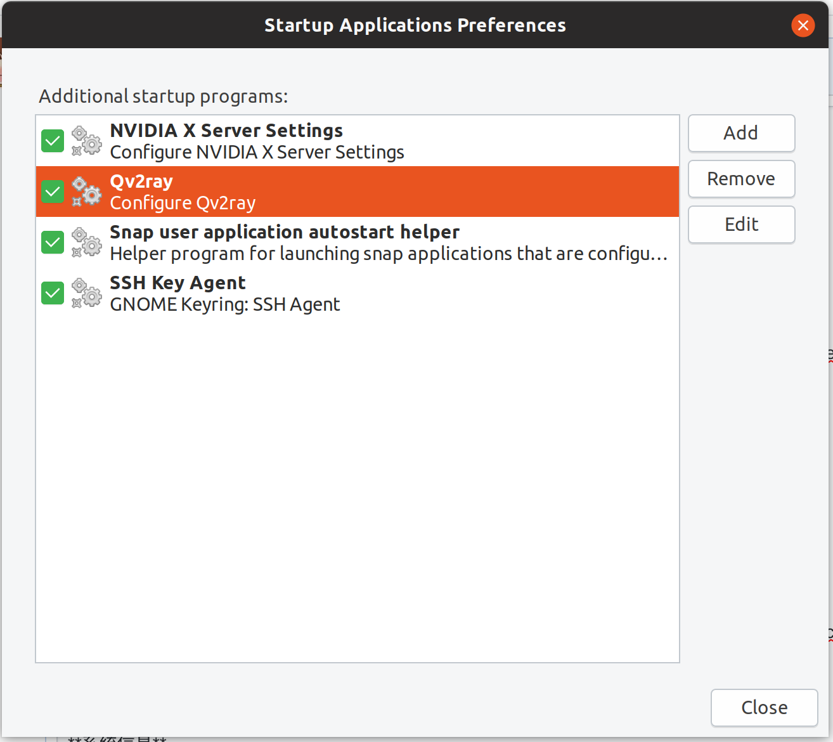Click the "Helper program for launching snap applications" description
Image resolution: width=833 pixels, height=742 pixels.
click(x=389, y=254)
